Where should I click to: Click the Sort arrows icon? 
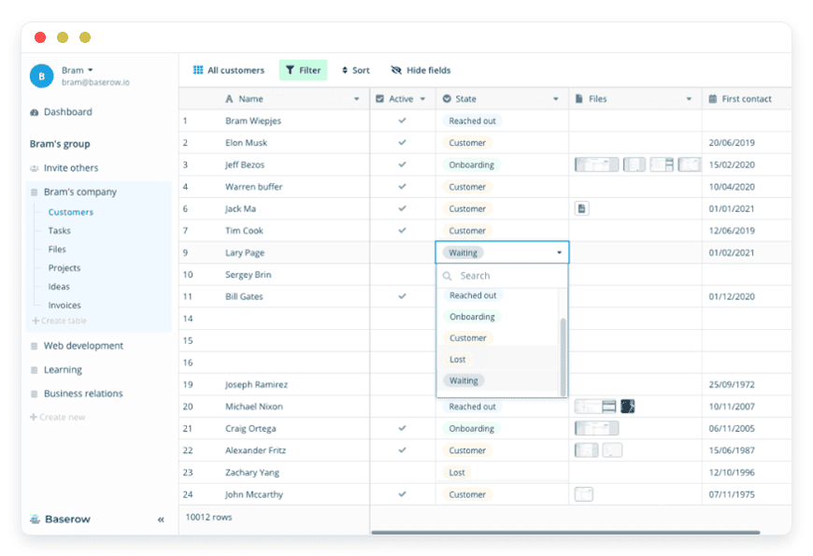[345, 70]
